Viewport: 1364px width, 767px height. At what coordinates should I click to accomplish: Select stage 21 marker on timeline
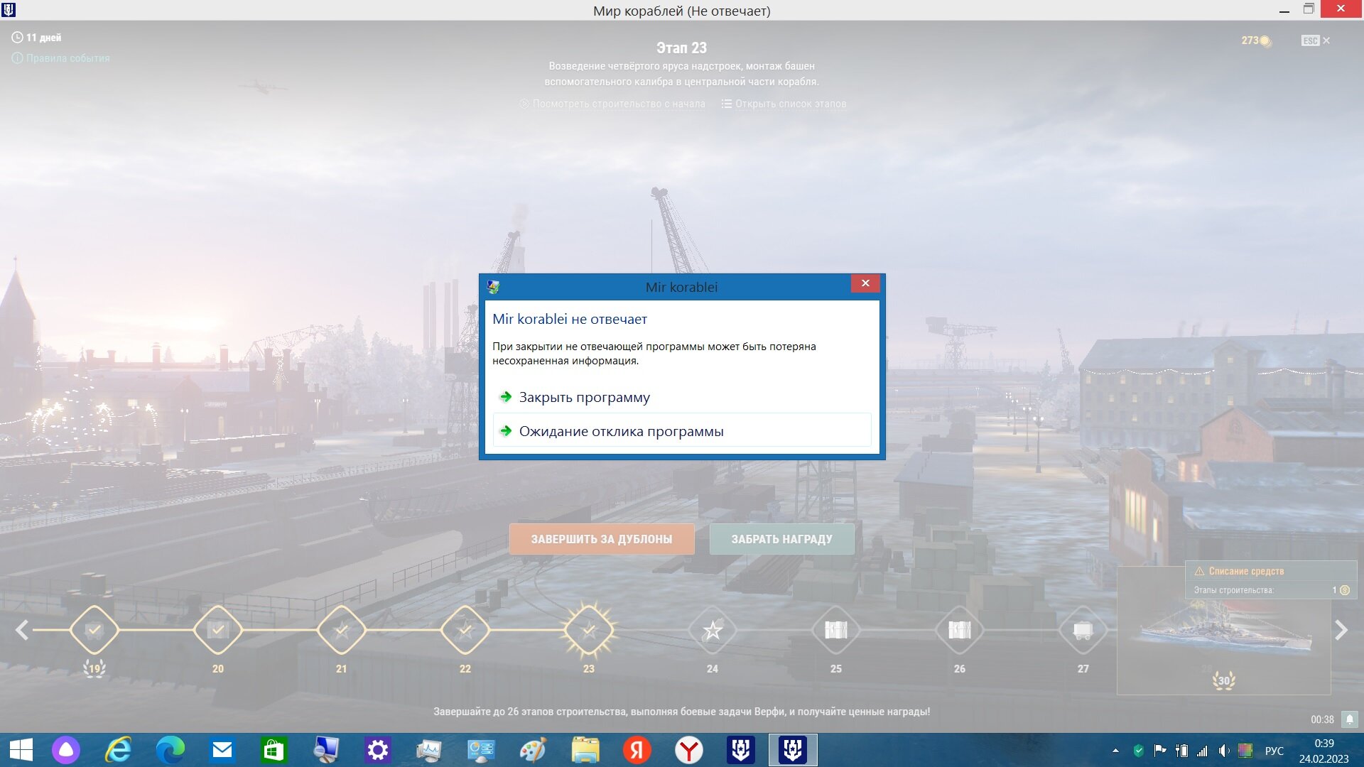pyautogui.click(x=341, y=630)
